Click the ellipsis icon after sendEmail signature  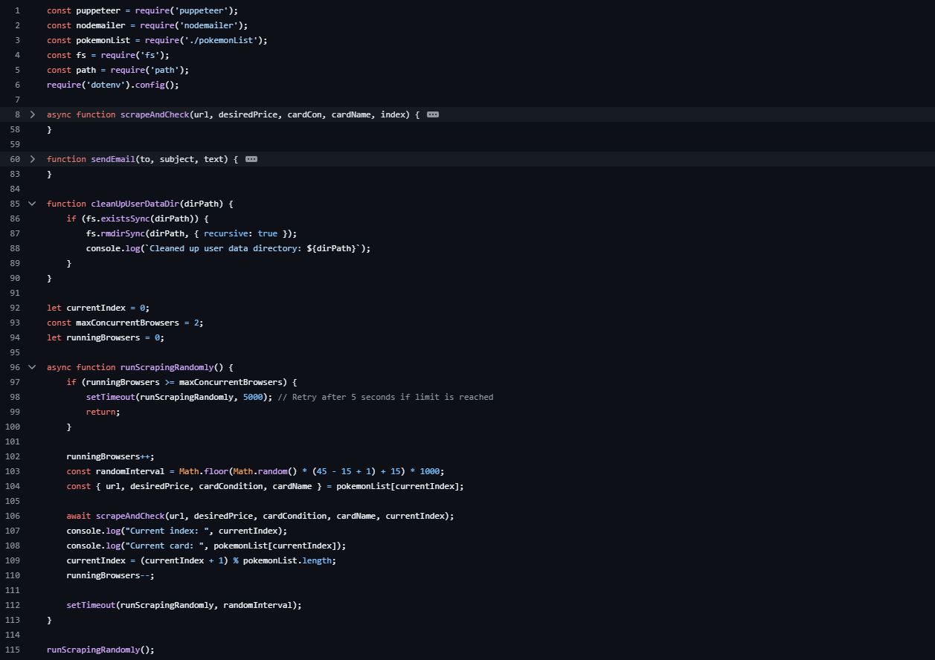(251, 159)
